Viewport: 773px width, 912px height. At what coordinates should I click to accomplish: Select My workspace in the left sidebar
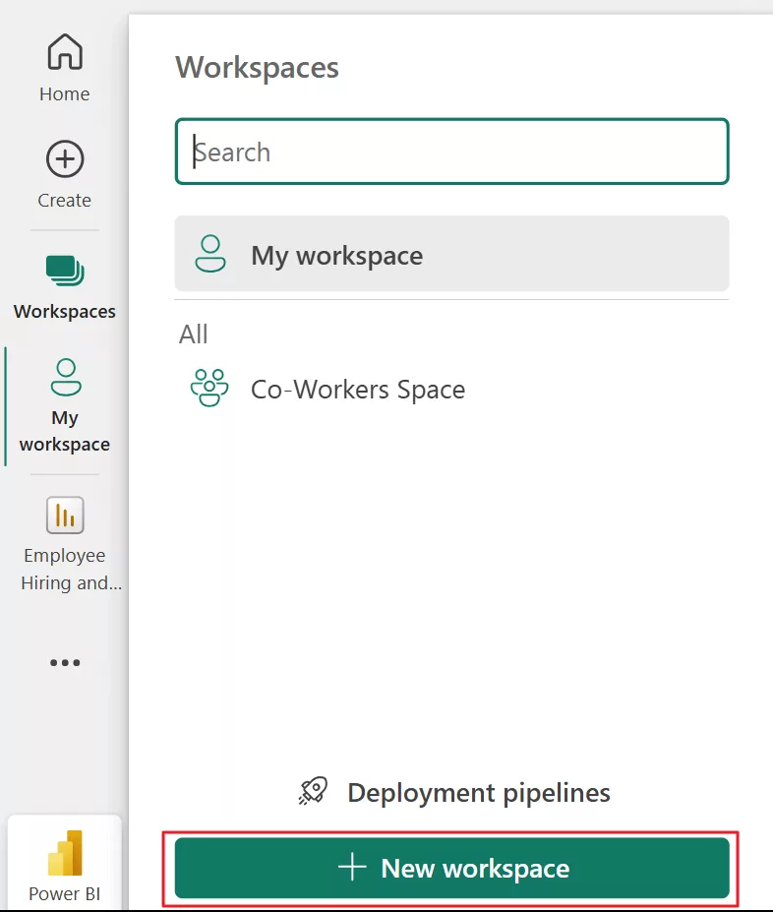click(65, 405)
